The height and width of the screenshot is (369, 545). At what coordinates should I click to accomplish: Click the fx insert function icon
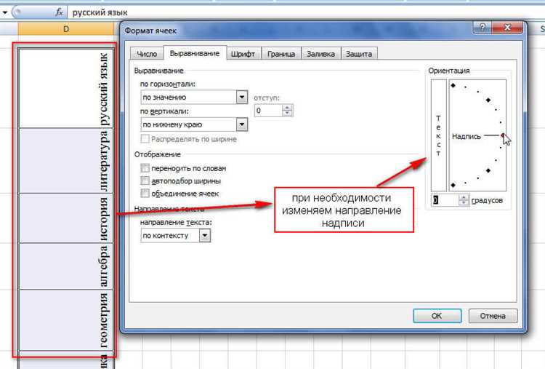click(x=60, y=12)
